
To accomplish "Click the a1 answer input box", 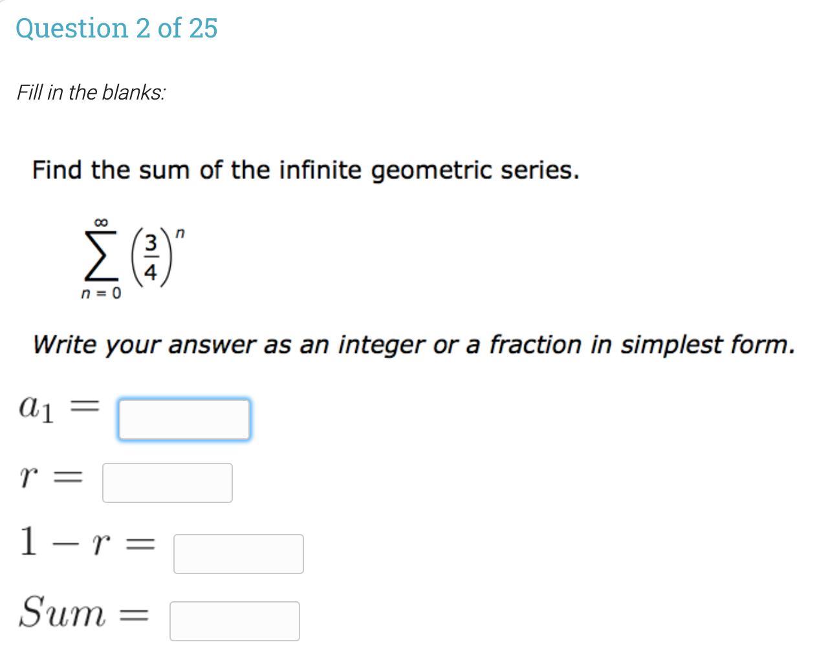I will (x=184, y=420).
